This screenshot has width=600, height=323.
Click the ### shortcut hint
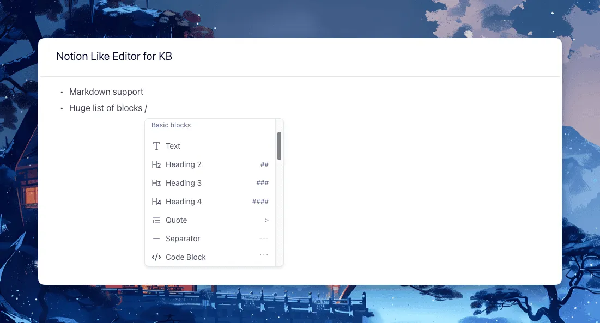(263, 182)
